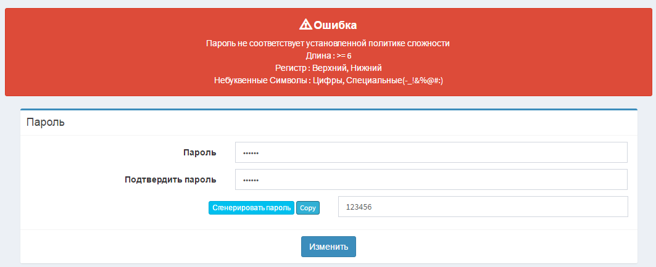Focus the Пароль password input field
This screenshot has height=267, width=656.
coord(431,152)
